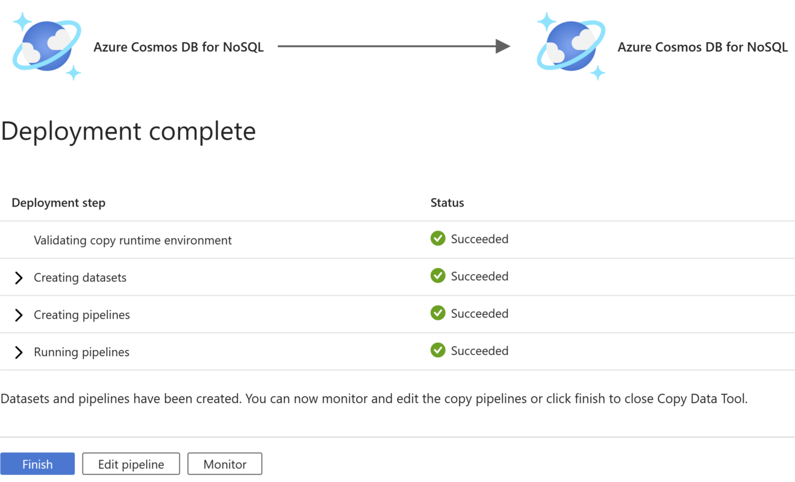Select the Deployment step column header

pyautogui.click(x=58, y=202)
